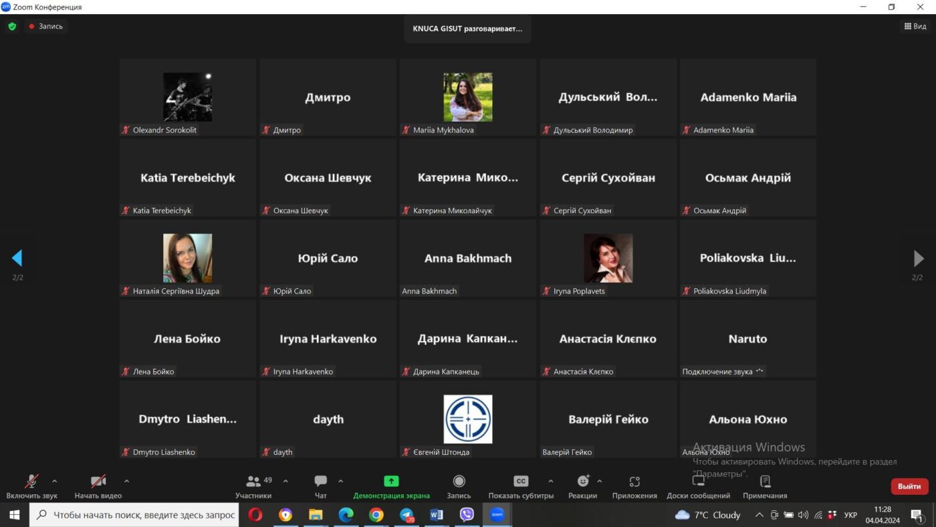The height and width of the screenshot is (527, 936).
Task: Open Google Chrome from taskbar
Action: point(376,515)
